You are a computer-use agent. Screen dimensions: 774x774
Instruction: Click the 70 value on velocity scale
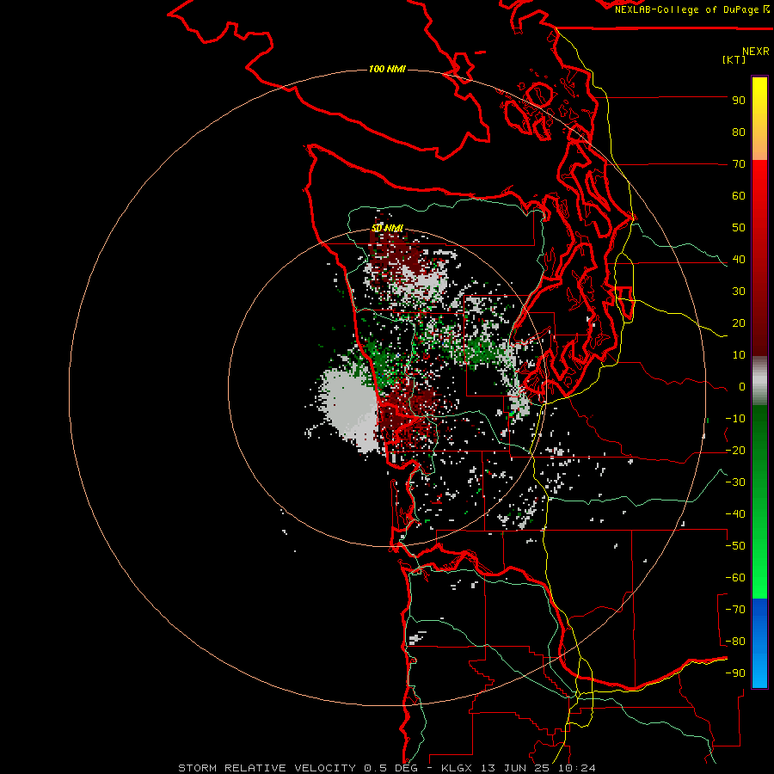click(739, 164)
